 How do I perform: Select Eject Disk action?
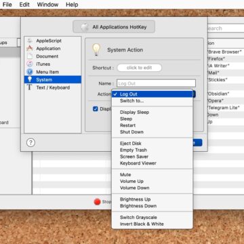coord(152,143)
